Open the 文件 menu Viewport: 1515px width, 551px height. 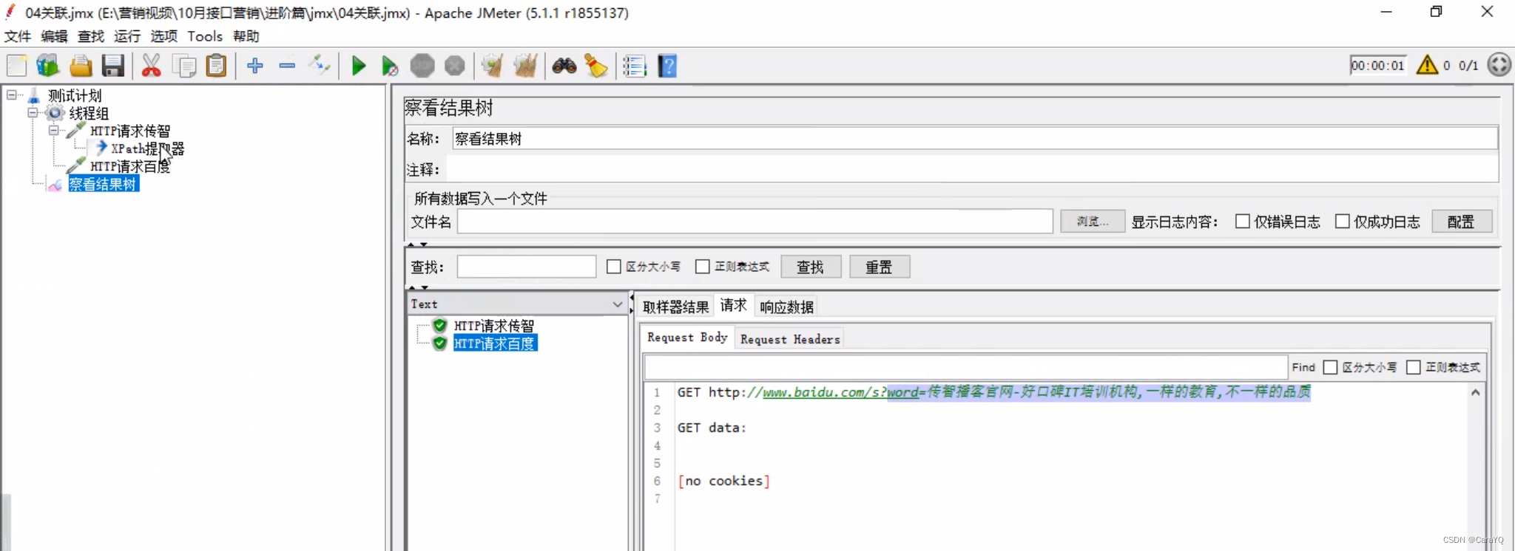(18, 36)
